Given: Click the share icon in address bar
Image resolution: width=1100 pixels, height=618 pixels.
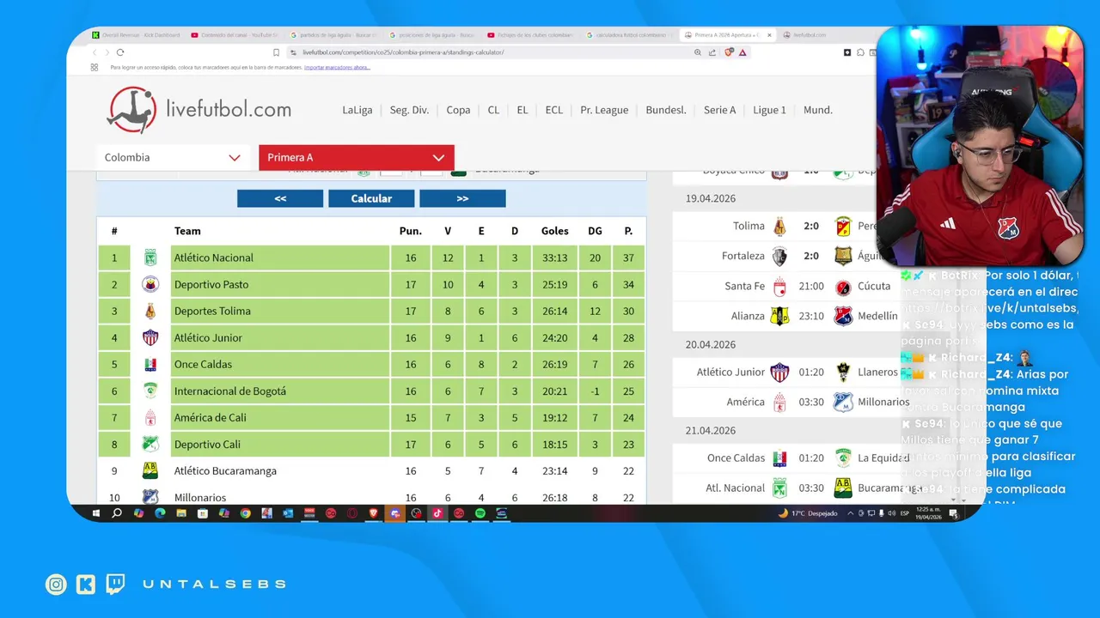Looking at the screenshot, I should coord(712,52).
